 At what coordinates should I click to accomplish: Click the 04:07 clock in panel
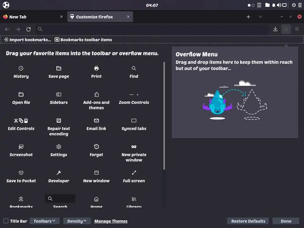tap(152, 5)
